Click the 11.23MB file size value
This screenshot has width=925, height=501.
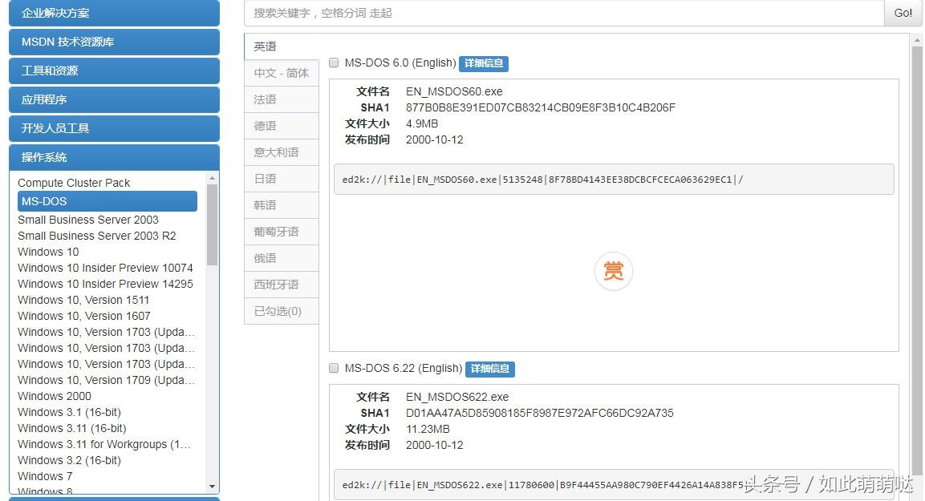point(428,429)
